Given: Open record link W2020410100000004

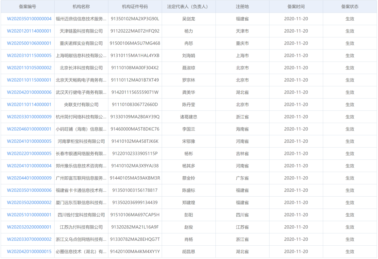Looking at the screenshot, I should (x=29, y=166).
